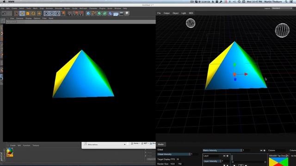Select the large wireframe light sphere

click(282, 30)
